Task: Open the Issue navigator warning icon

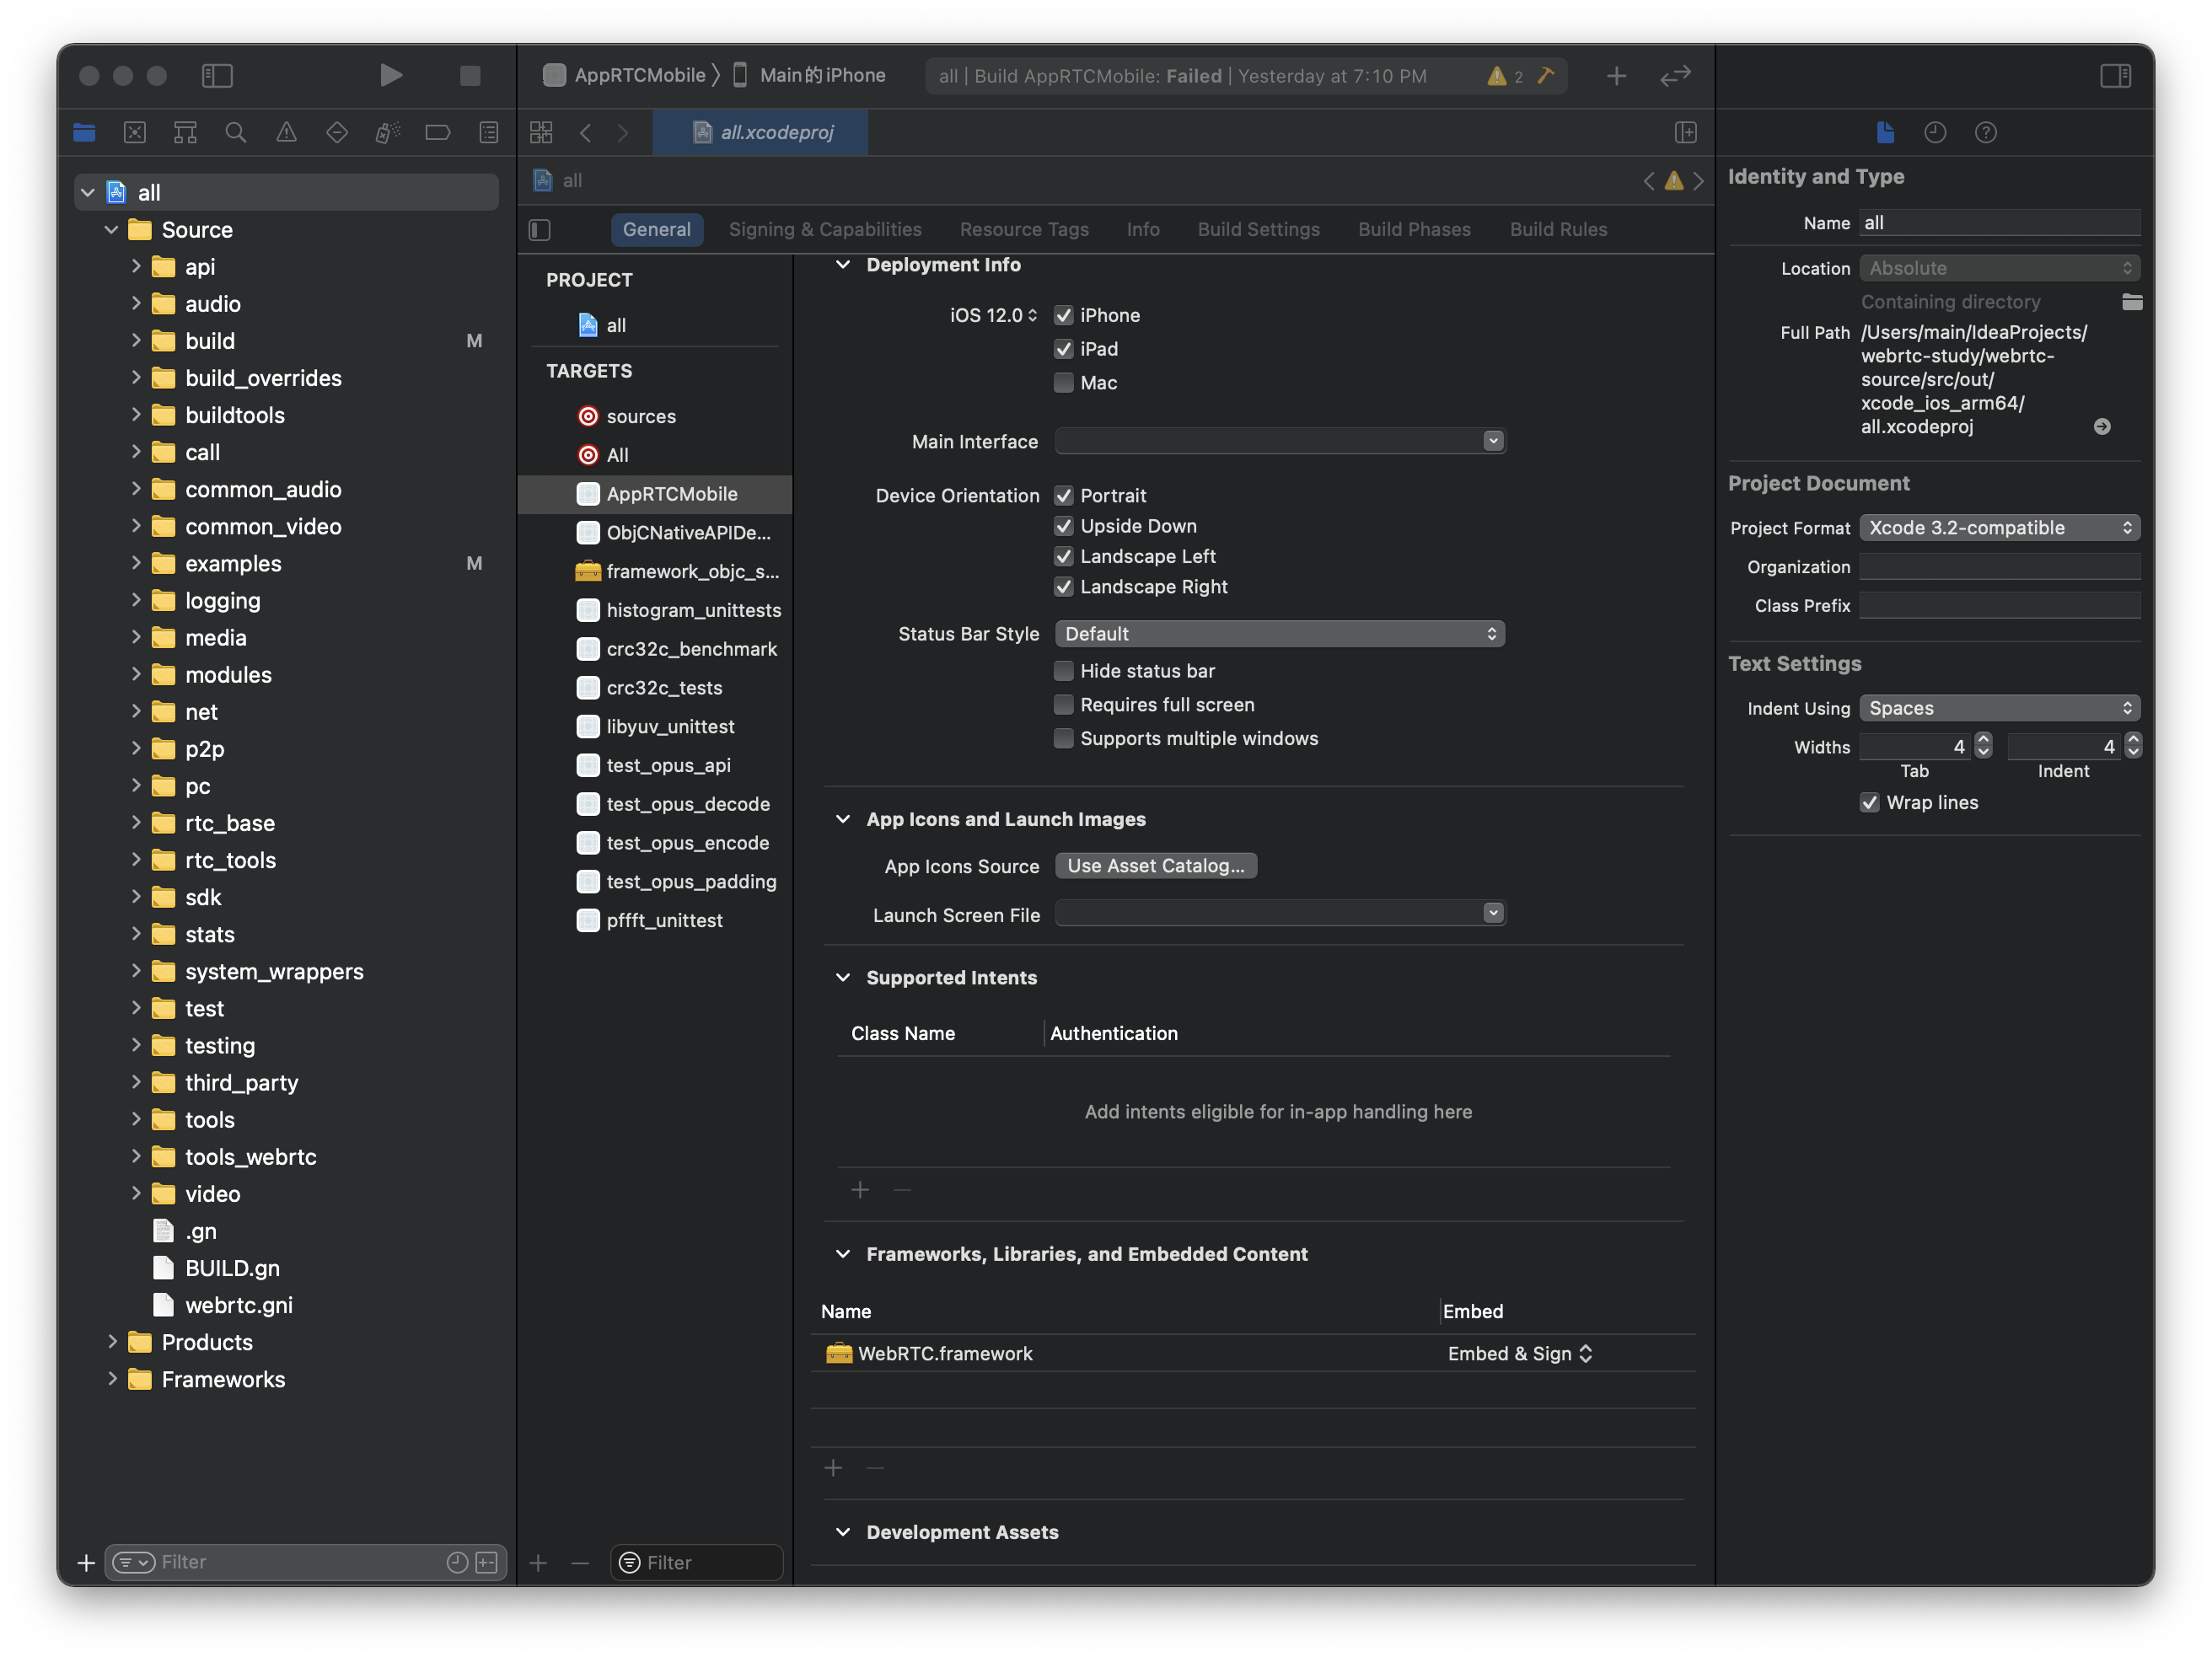Action: [286, 132]
